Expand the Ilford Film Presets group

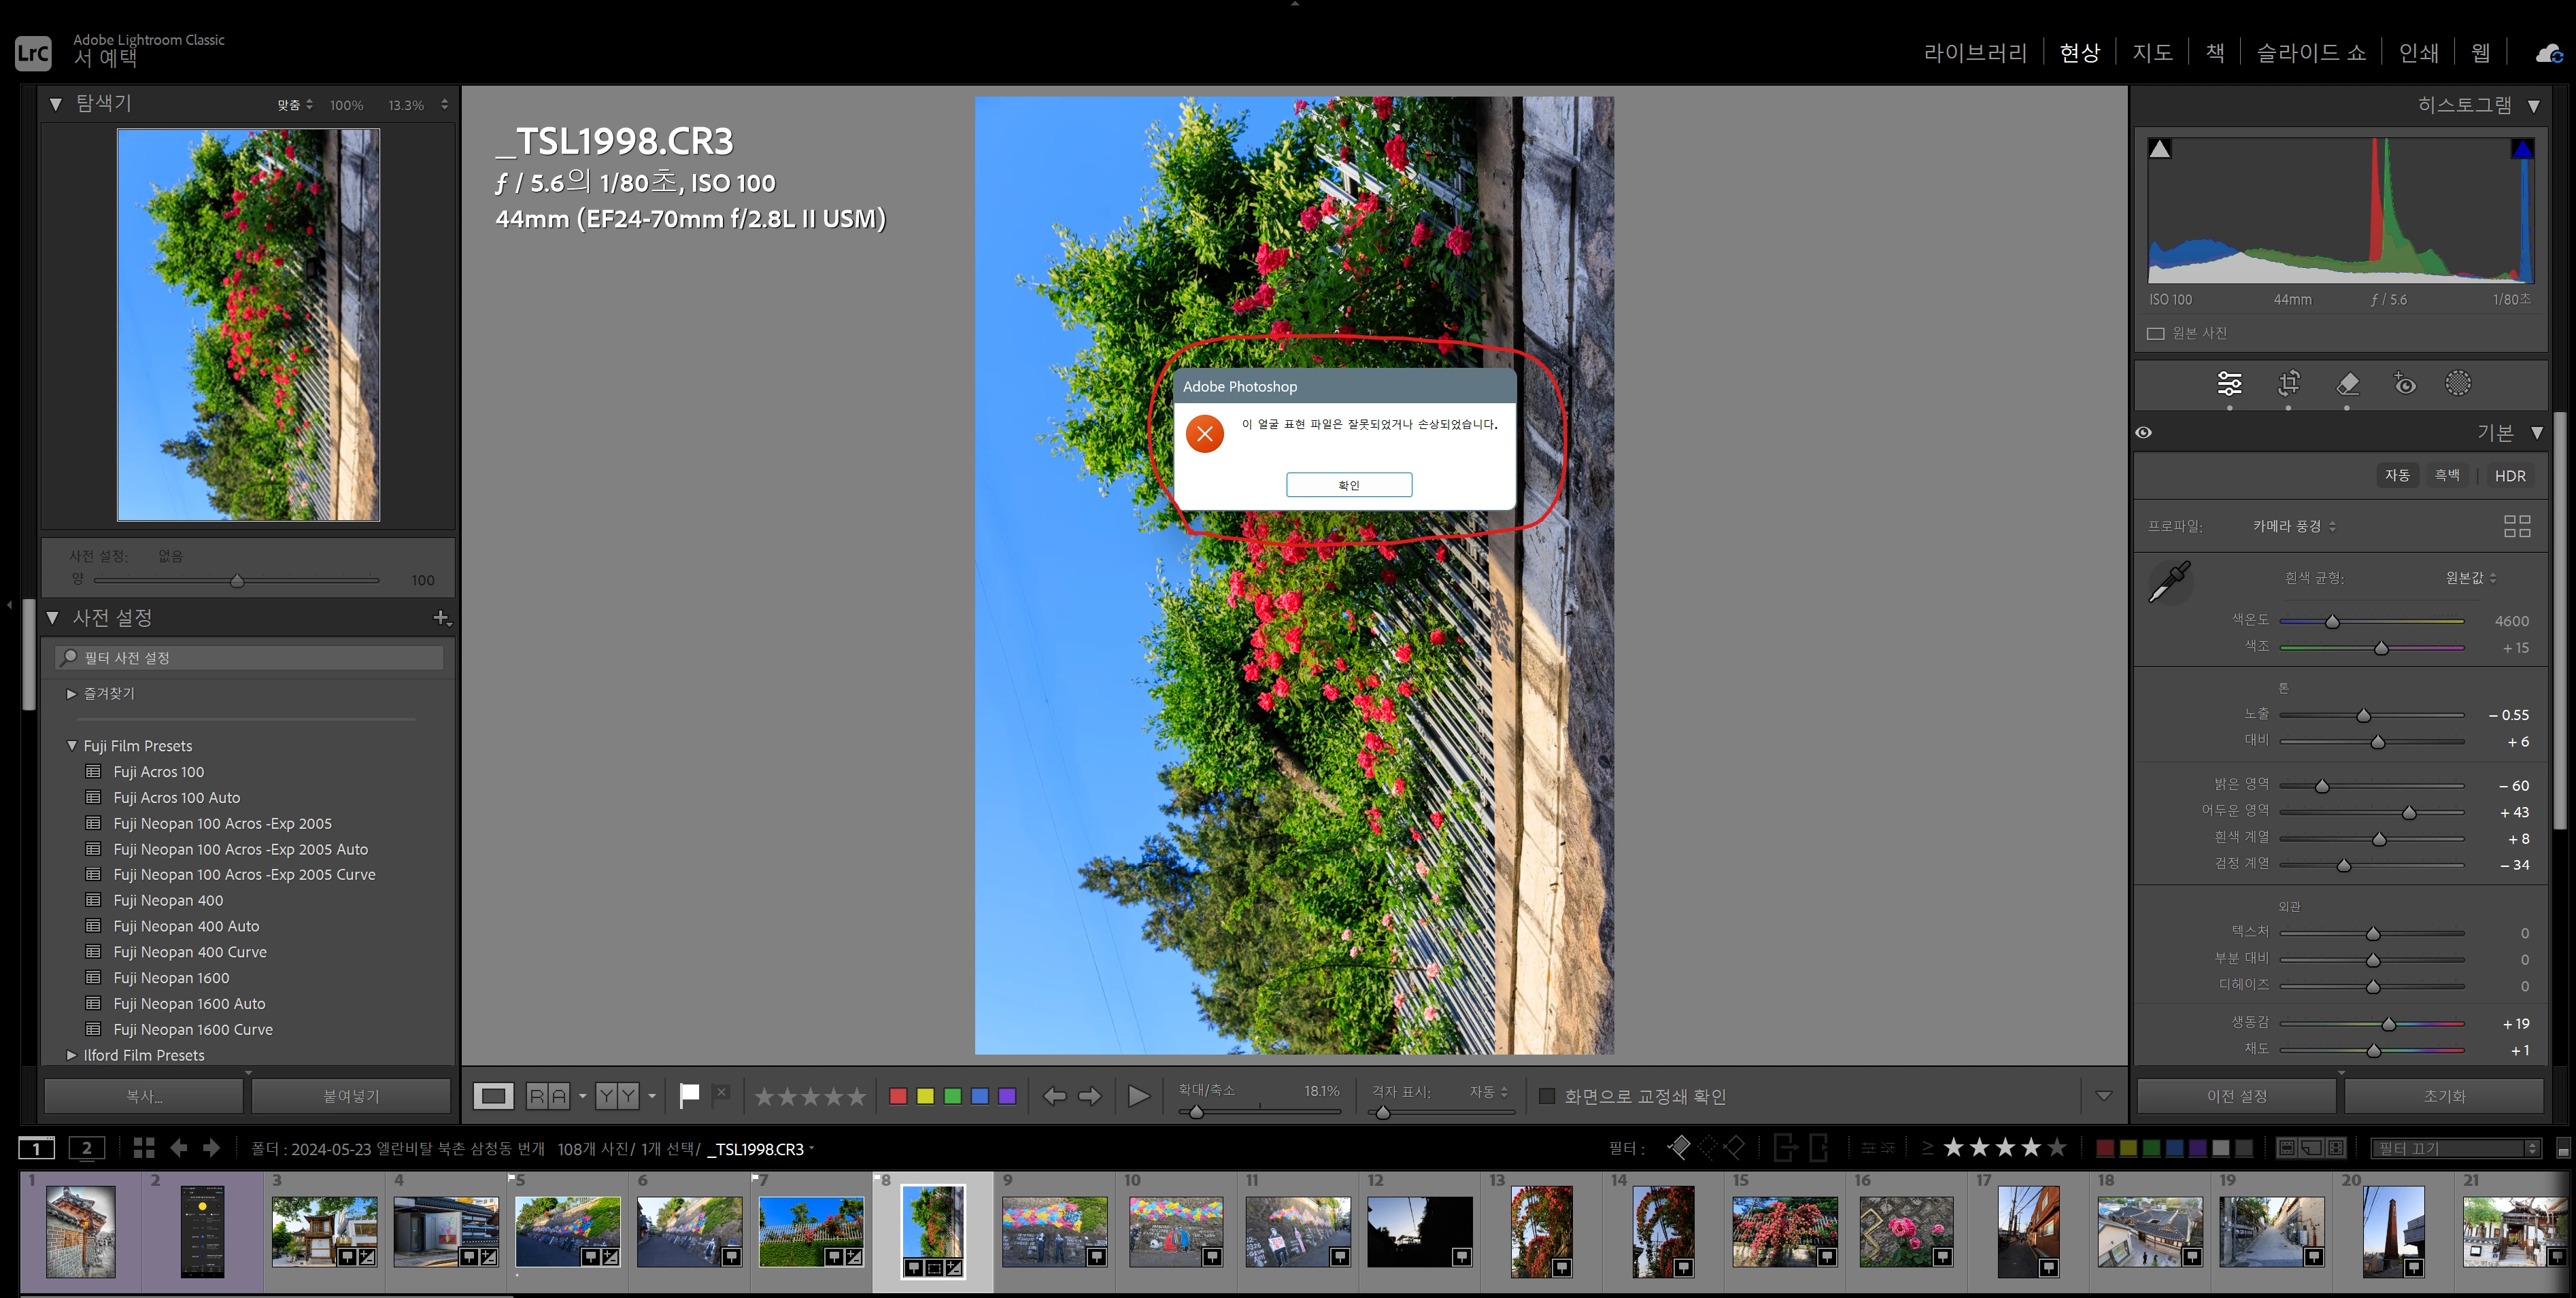point(71,1055)
